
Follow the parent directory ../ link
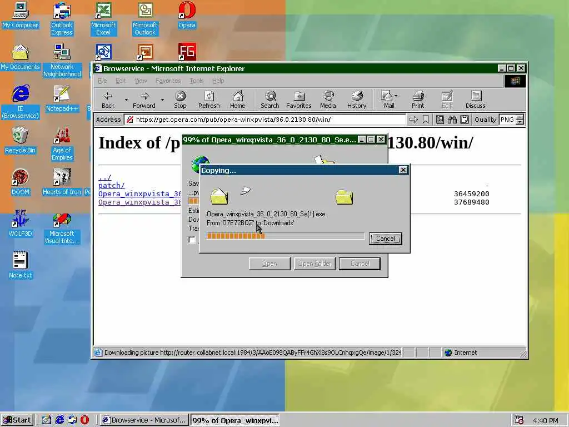[x=105, y=177]
